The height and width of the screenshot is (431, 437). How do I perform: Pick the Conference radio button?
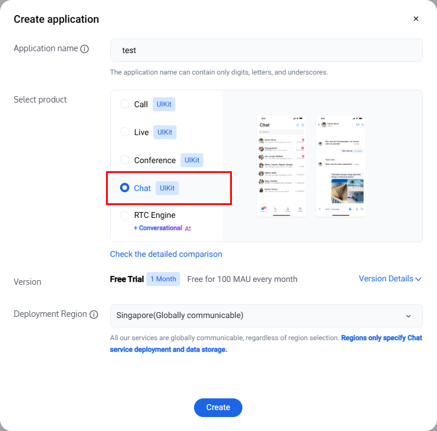pos(125,160)
